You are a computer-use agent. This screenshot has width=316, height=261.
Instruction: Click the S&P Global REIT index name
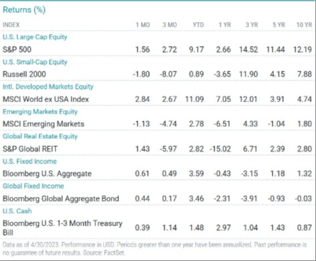point(30,149)
